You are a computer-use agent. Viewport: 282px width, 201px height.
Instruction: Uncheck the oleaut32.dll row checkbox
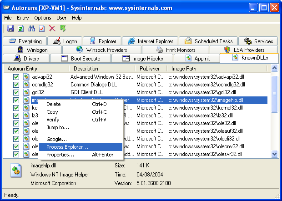click(x=16, y=131)
